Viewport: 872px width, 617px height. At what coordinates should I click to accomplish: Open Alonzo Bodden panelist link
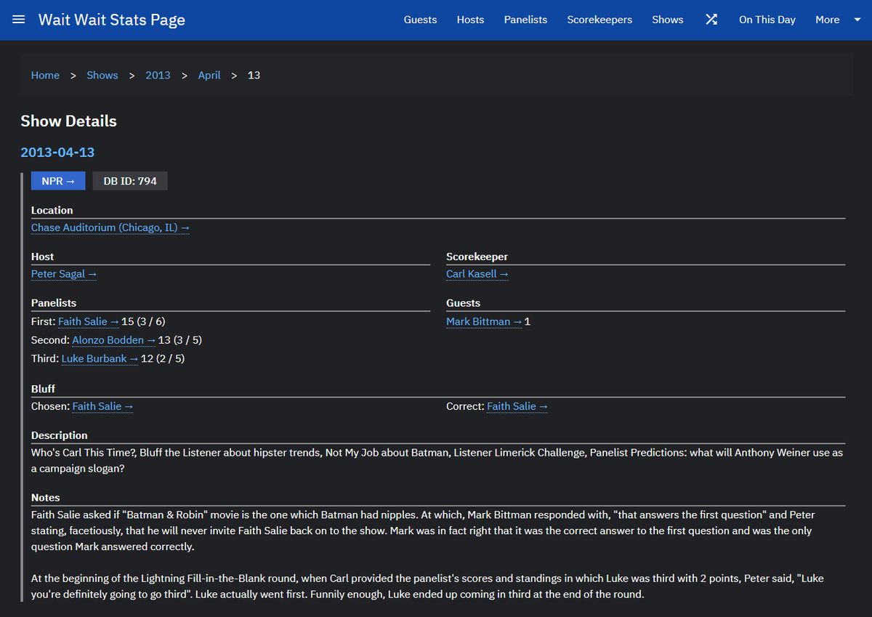coord(114,340)
